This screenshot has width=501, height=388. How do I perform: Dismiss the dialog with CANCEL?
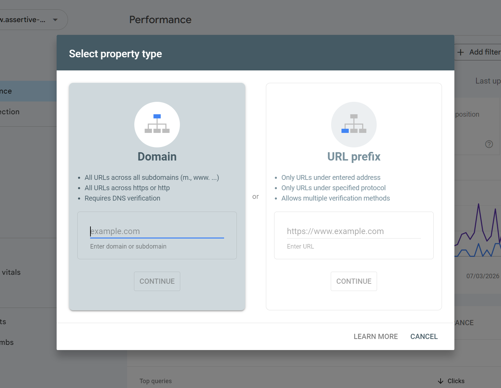pyautogui.click(x=424, y=337)
